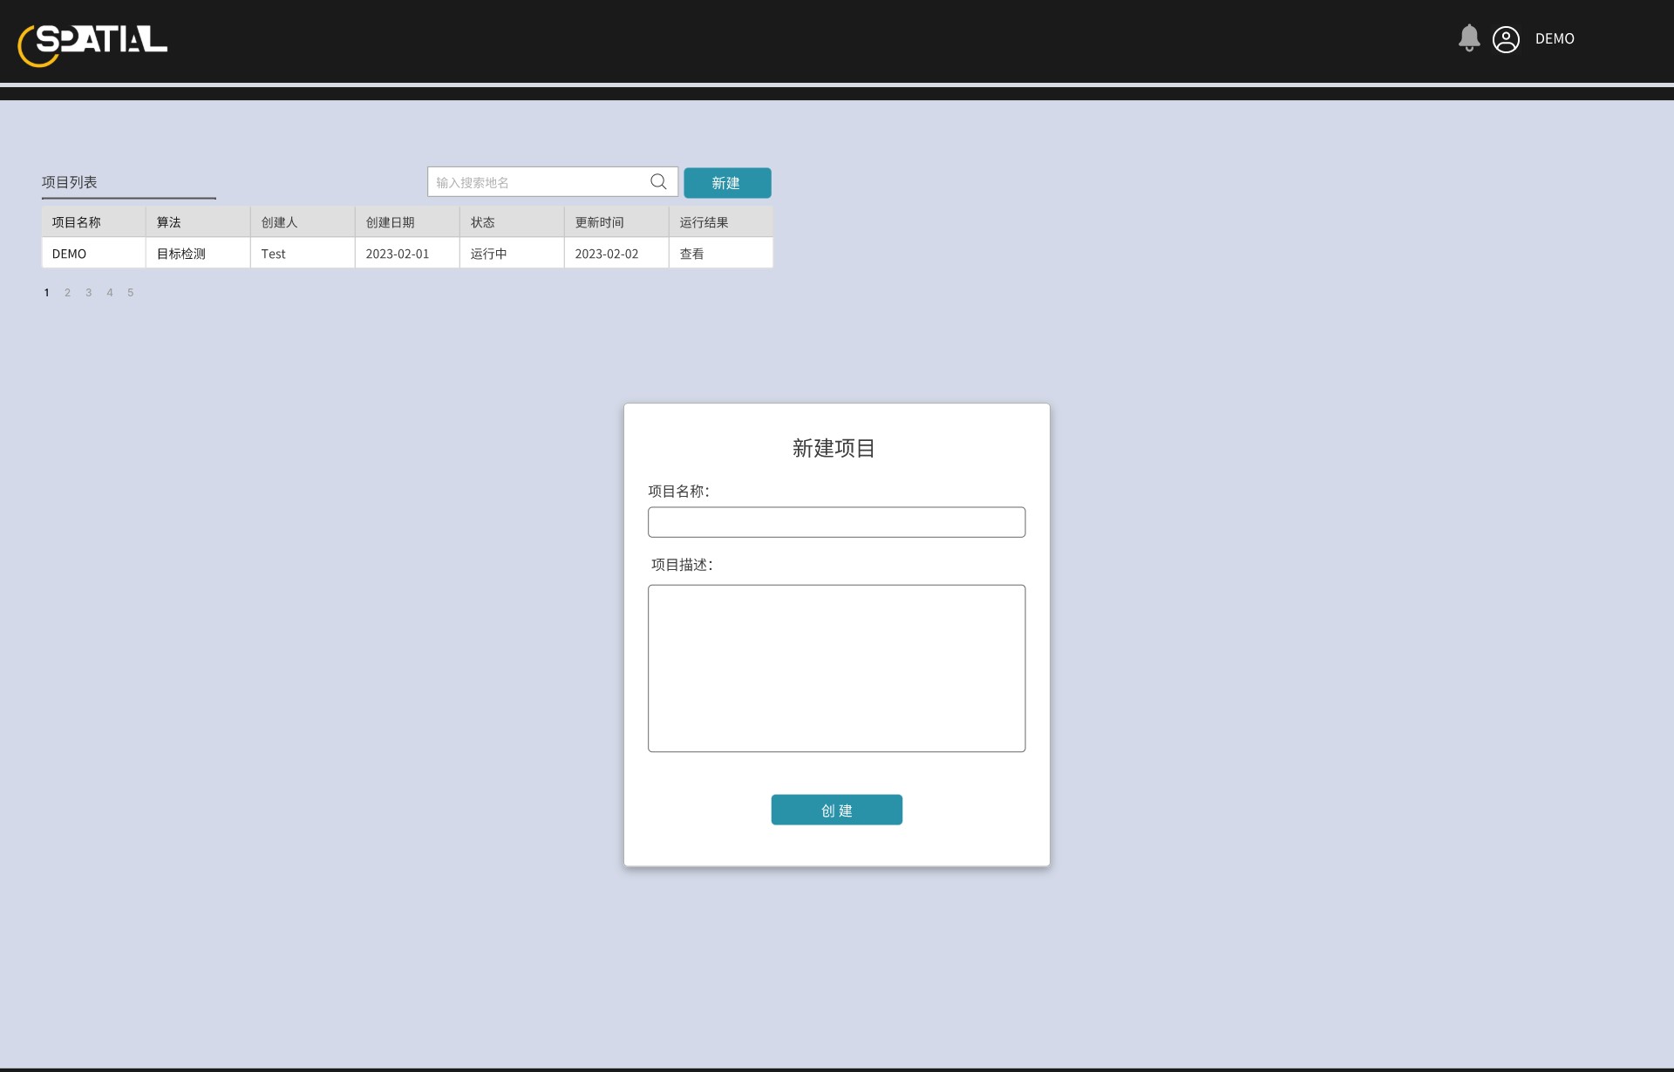The width and height of the screenshot is (1674, 1072).
Task: Click the 运行结果 column header
Action: [x=721, y=222]
